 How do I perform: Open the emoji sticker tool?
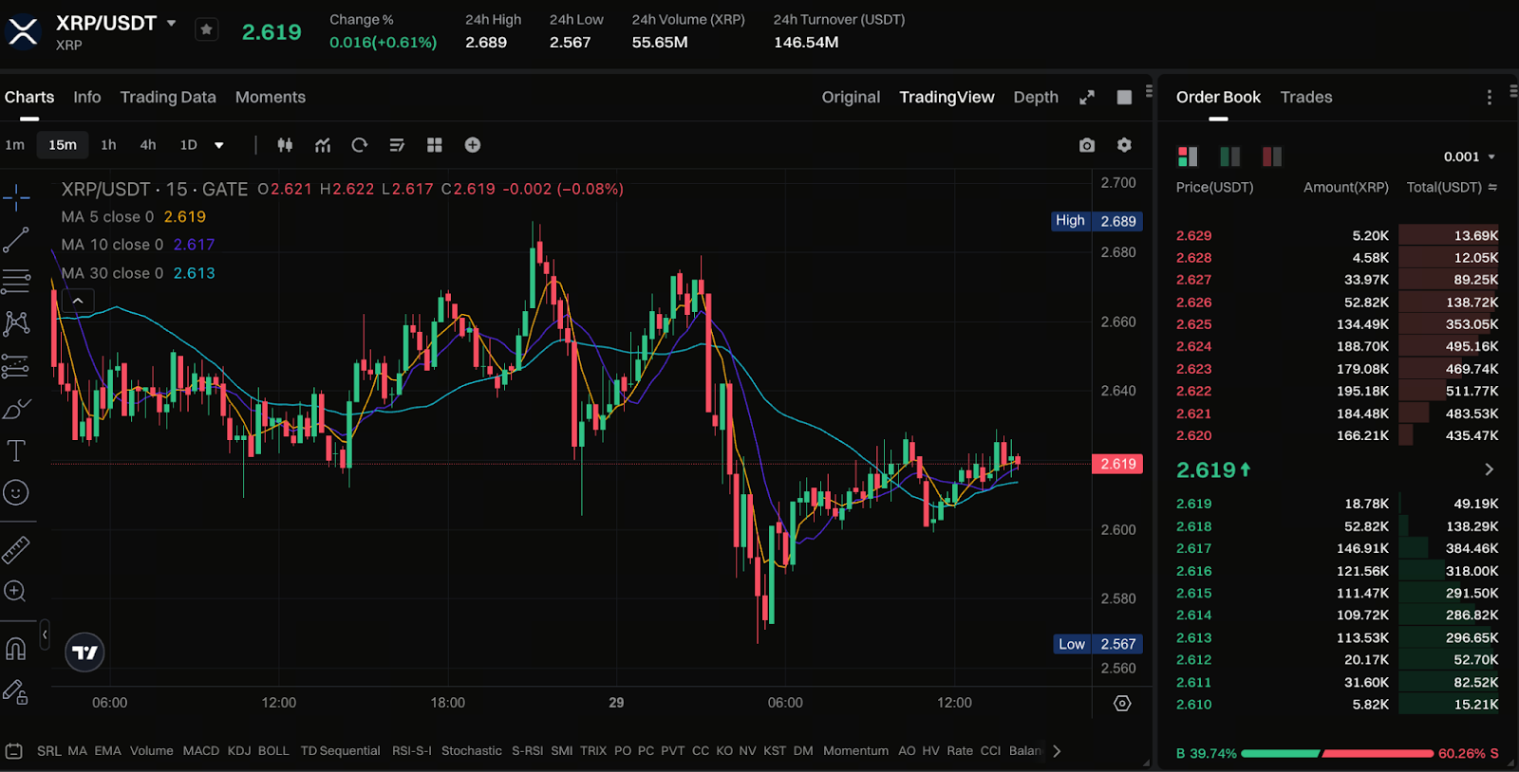(16, 492)
